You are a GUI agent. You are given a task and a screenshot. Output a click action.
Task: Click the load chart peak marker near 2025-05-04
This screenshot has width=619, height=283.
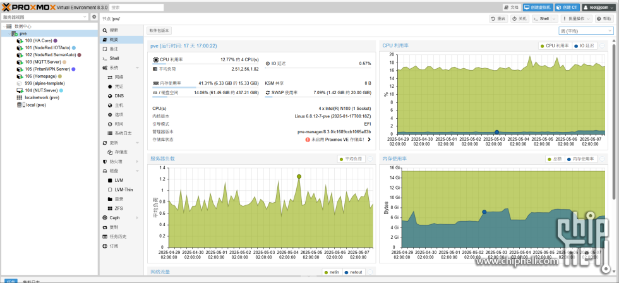coord(299,176)
